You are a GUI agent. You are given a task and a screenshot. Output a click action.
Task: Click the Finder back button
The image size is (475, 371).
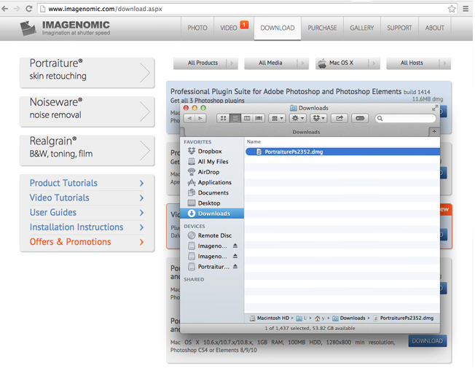189,118
